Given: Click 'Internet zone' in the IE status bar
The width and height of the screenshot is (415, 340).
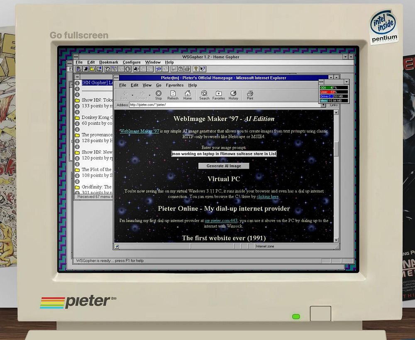Looking at the screenshot, I should coord(265,246).
